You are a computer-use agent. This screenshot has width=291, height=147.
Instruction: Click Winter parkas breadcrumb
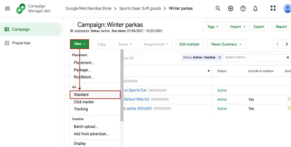[180, 8]
